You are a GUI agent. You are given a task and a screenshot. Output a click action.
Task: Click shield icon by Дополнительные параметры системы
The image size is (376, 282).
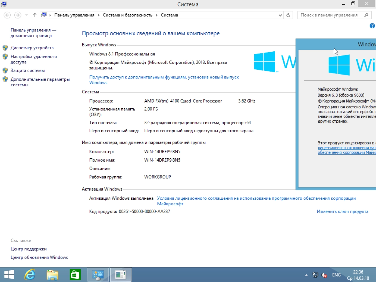click(x=5, y=79)
